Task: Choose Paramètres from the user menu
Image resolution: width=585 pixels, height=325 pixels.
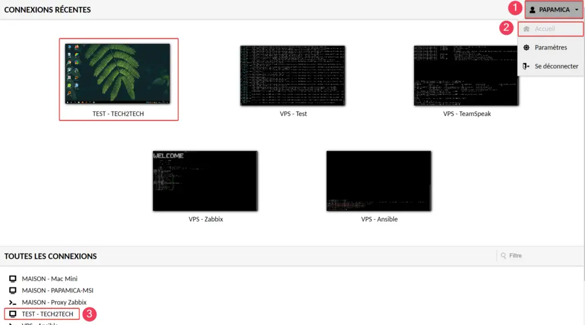Action: tap(551, 47)
